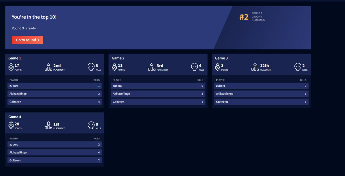The height and width of the screenshot is (176, 345).
Task: Click PLAYER column header in Game 1
Action: 14,80
